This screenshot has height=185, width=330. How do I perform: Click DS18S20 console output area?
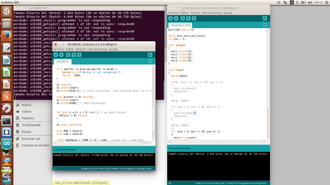(104, 160)
